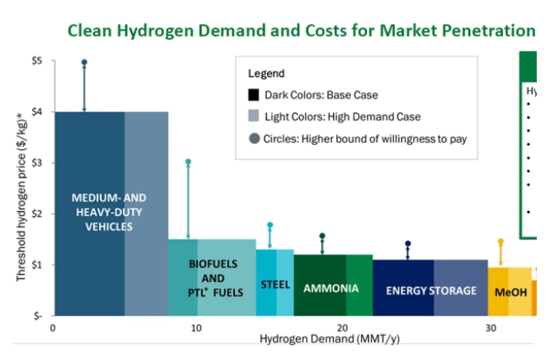Click the willingness-to-pay circle in the legend
The image size is (559, 358).
coord(254,139)
